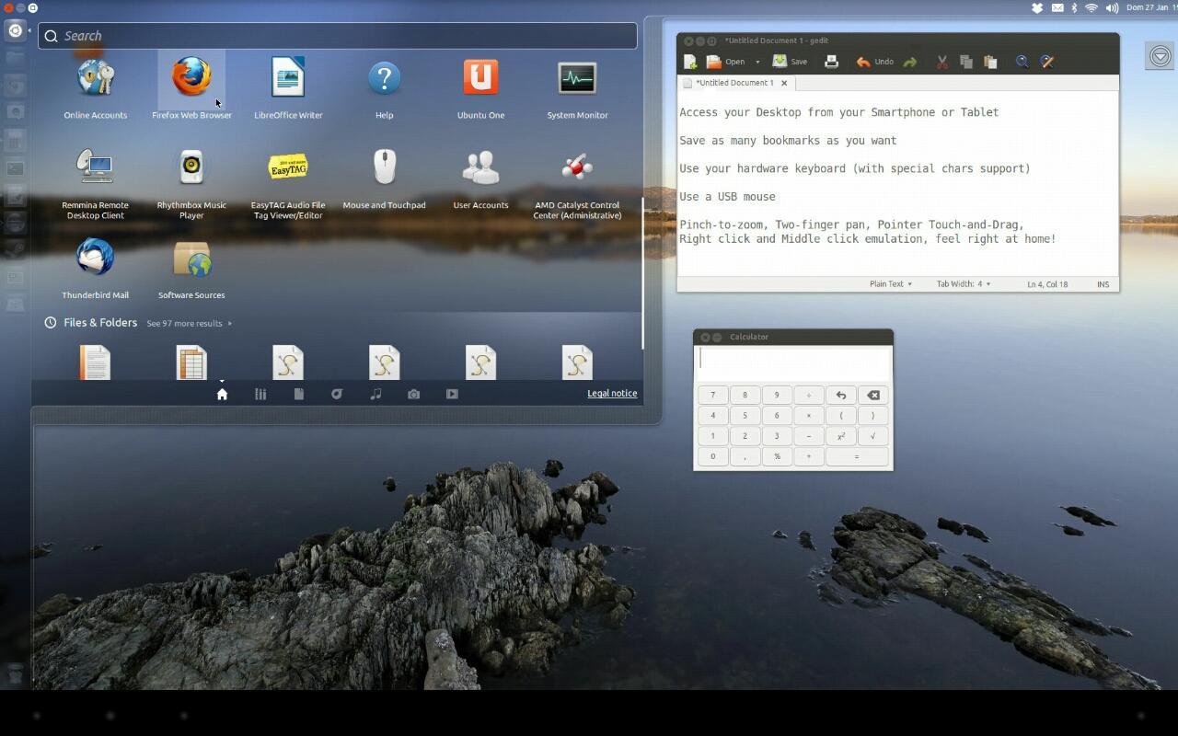Open the Legal notice link
The height and width of the screenshot is (736, 1178).
click(611, 393)
